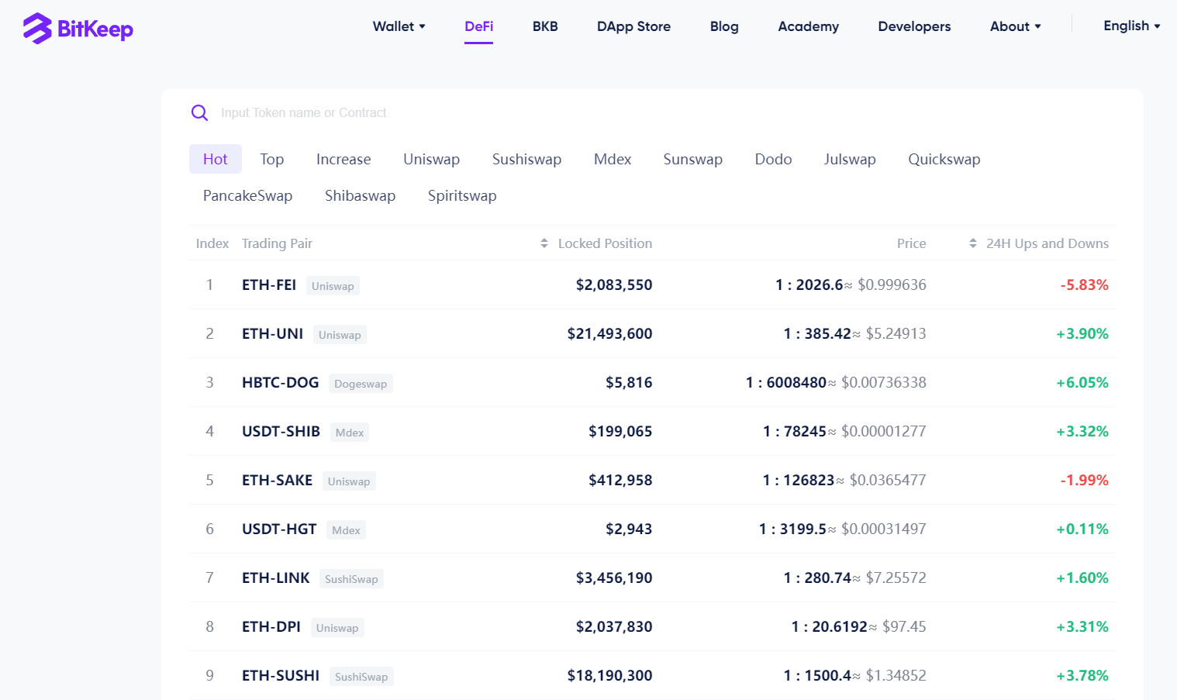Screen dimensions: 1177x700
Task: Select the PancakeSwap tab
Action: tap(247, 195)
